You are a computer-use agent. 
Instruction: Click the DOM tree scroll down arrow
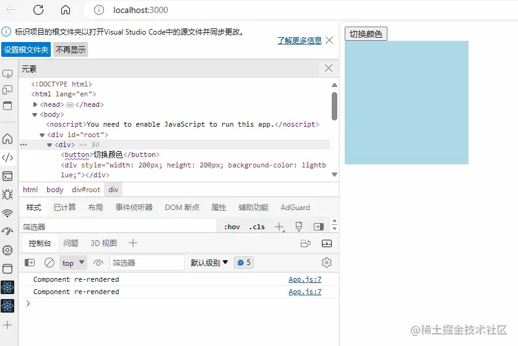tap(334, 174)
